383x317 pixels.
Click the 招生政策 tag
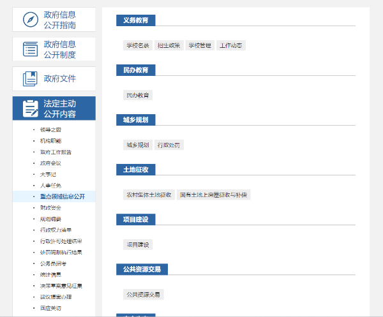coord(169,45)
